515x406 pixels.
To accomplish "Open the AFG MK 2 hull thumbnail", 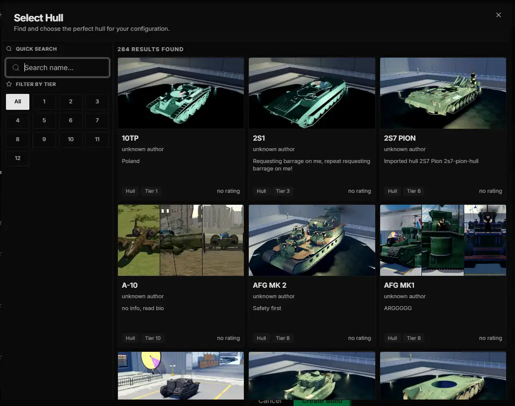I will [x=311, y=241].
